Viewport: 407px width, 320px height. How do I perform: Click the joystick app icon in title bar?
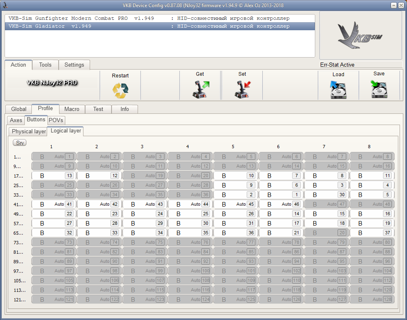[5, 5]
